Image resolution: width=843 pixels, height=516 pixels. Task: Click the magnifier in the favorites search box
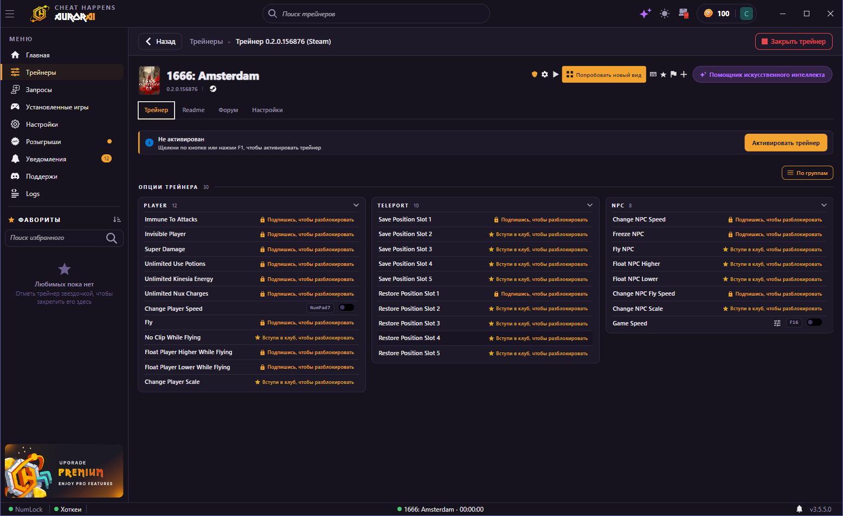coord(112,238)
